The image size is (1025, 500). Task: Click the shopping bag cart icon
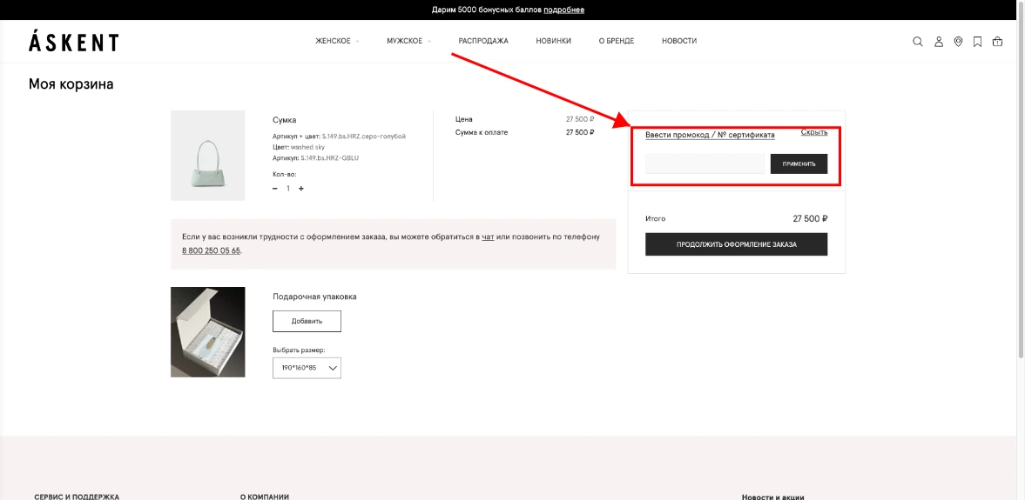tap(998, 42)
